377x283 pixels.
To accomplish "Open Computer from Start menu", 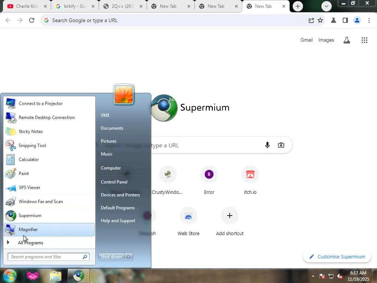I will pyautogui.click(x=110, y=168).
